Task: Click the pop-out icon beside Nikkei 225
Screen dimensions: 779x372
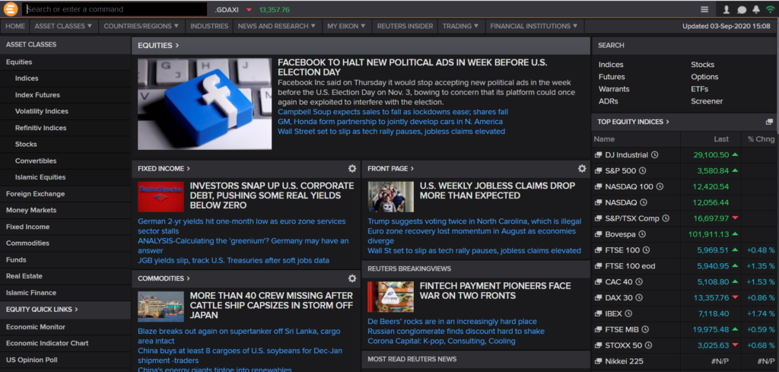Action: click(x=598, y=361)
